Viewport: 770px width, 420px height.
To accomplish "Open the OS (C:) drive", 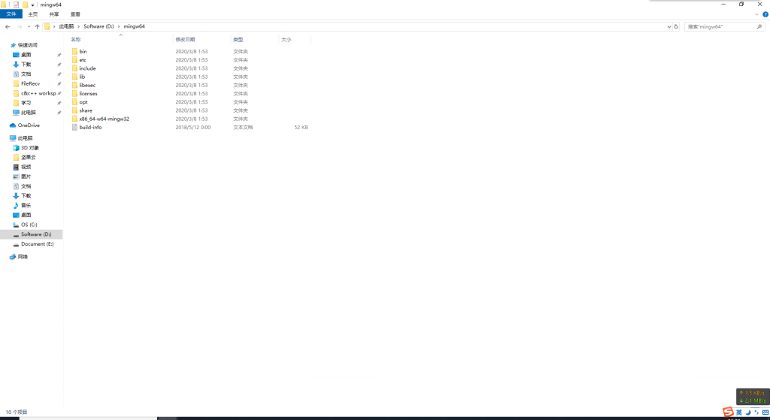I will pyautogui.click(x=29, y=225).
